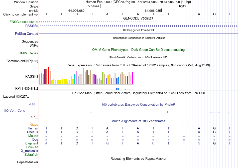Viewport: 238px width, 168px height.
Task: Click the ENSG00000256199 gene label
Action: point(24,22)
